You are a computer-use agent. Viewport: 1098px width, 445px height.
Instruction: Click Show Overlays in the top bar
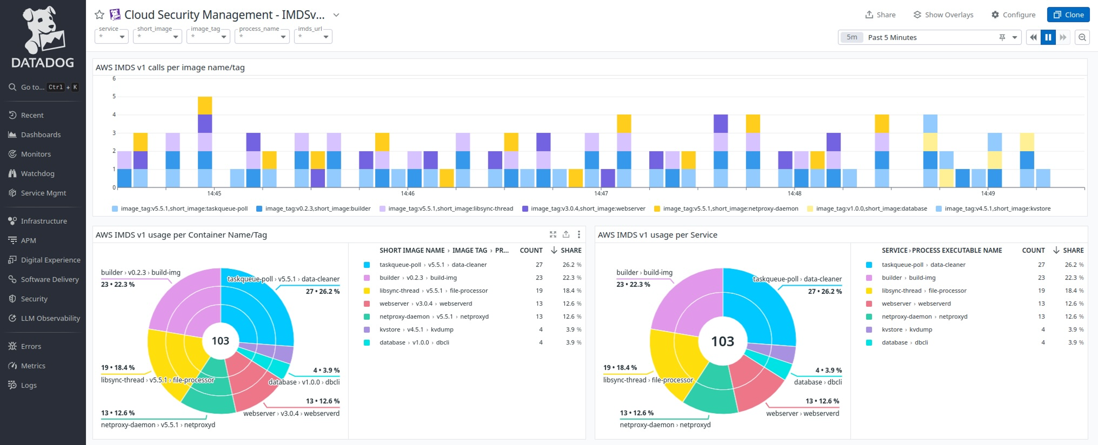click(x=943, y=14)
